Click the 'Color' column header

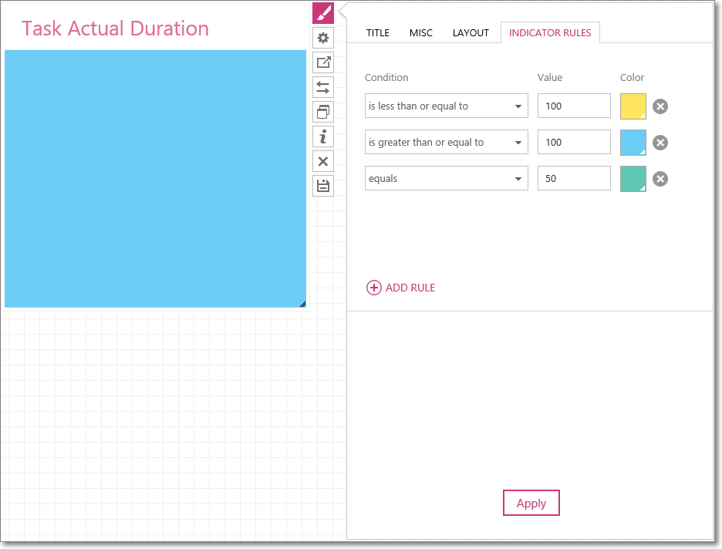tap(632, 77)
